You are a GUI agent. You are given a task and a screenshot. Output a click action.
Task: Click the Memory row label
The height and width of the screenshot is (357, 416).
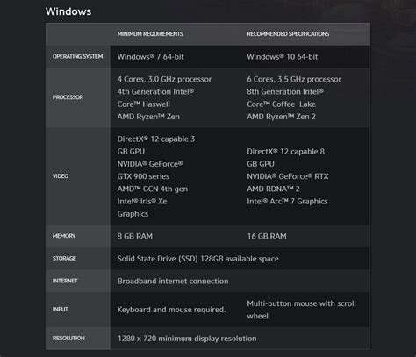point(64,236)
